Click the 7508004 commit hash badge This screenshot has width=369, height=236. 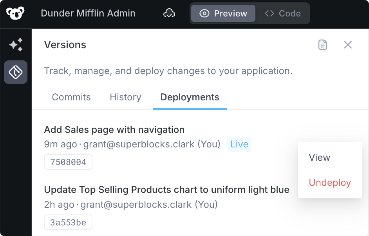tap(68, 162)
